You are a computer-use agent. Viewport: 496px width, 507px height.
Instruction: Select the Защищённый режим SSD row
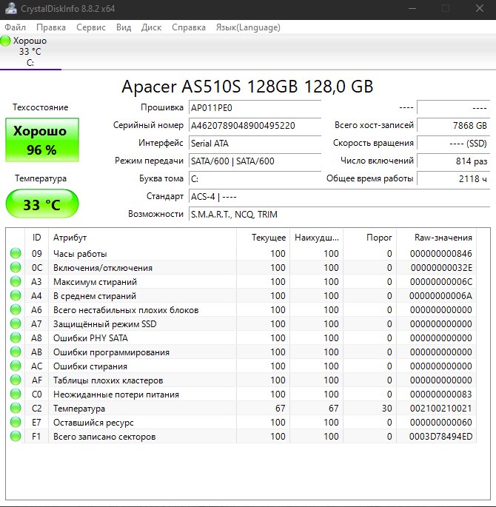click(241, 324)
